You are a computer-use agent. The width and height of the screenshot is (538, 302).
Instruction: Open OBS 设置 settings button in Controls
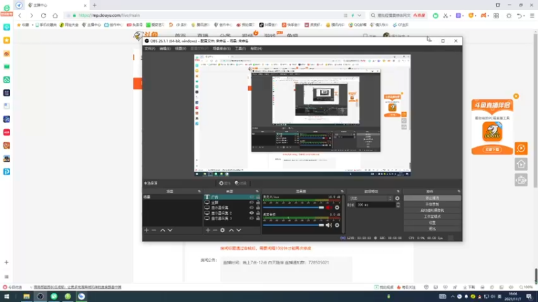coord(432,223)
